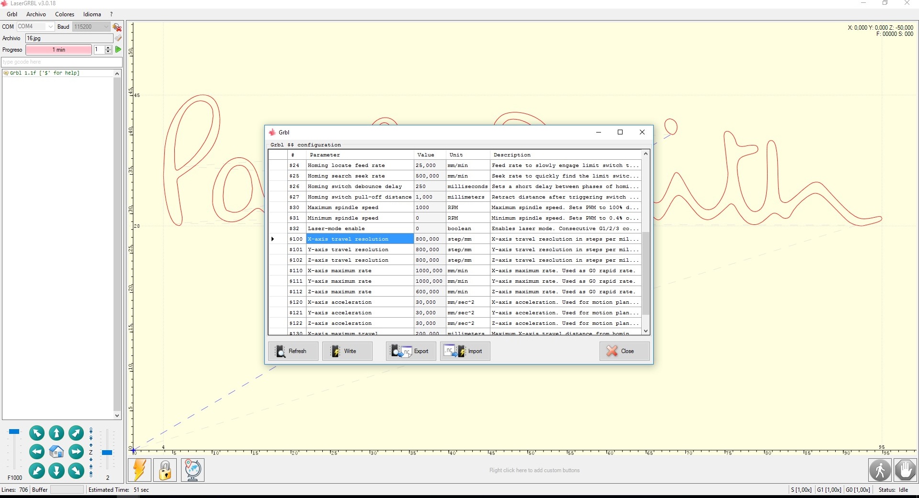Open the Idioma menu

point(92,14)
